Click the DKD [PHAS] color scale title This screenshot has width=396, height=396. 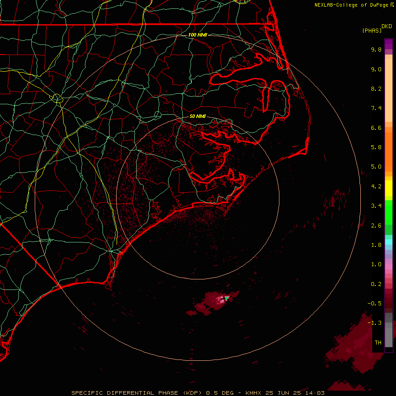(x=377, y=29)
